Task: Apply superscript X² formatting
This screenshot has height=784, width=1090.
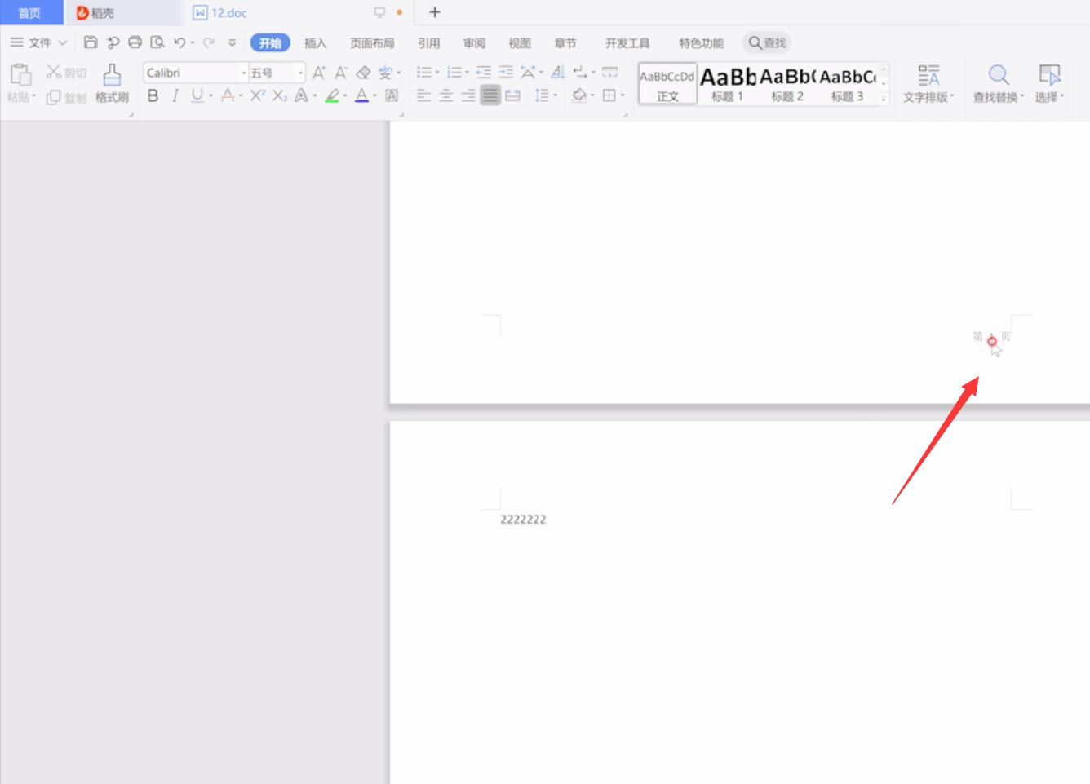Action: [x=257, y=95]
